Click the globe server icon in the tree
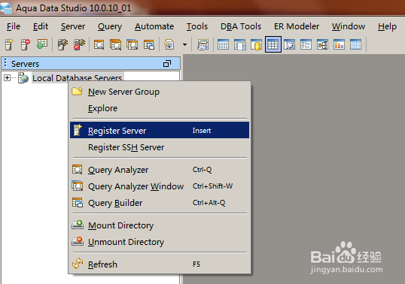Screen dimensions: 405x284 [x=23, y=77]
